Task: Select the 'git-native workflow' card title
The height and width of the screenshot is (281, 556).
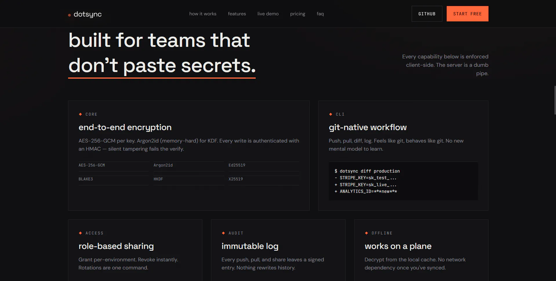Action: pos(368,127)
